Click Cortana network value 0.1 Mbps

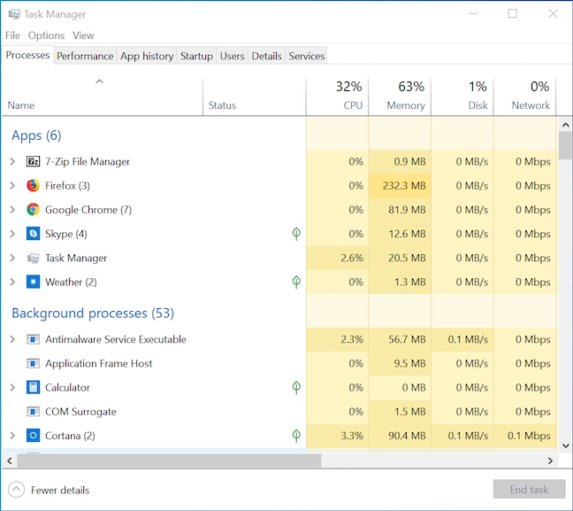[529, 436]
